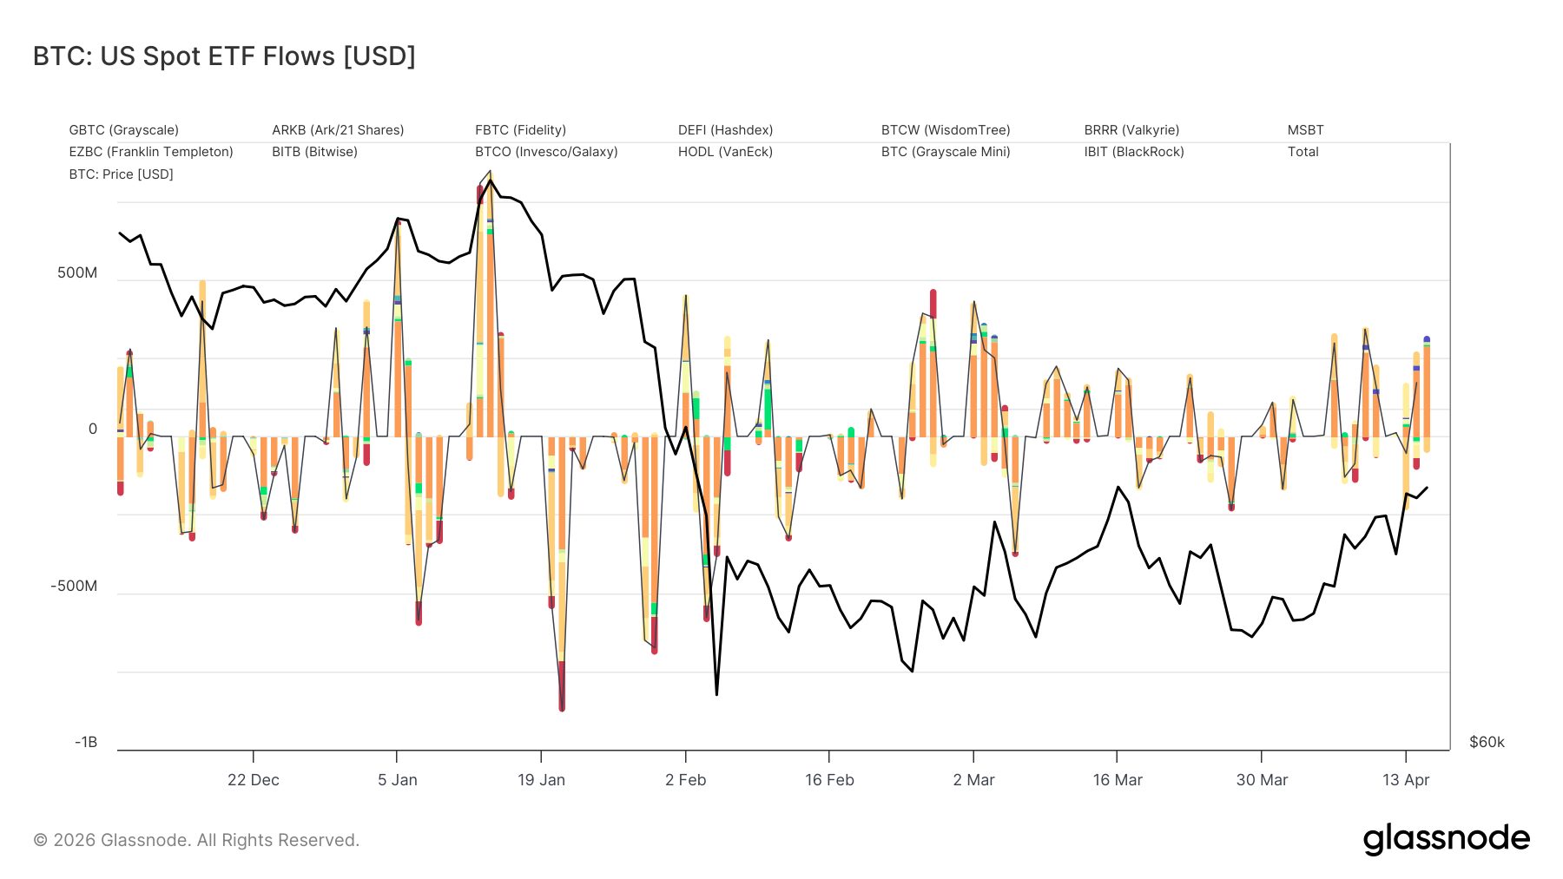Hide the DEFI (Hashdex) series
The image size is (1563, 879).
[725, 130]
